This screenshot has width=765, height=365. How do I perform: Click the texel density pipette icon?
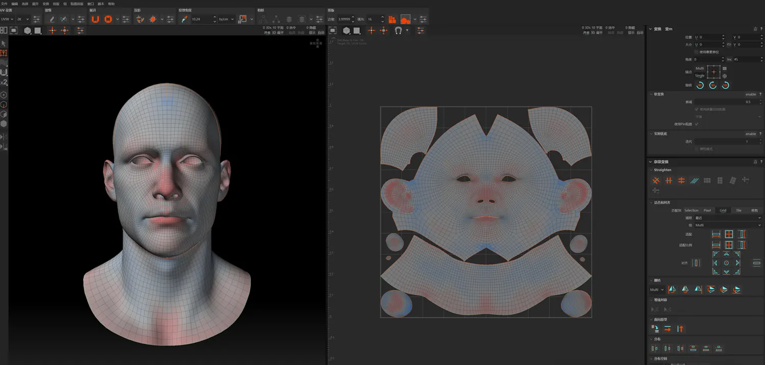click(184, 19)
